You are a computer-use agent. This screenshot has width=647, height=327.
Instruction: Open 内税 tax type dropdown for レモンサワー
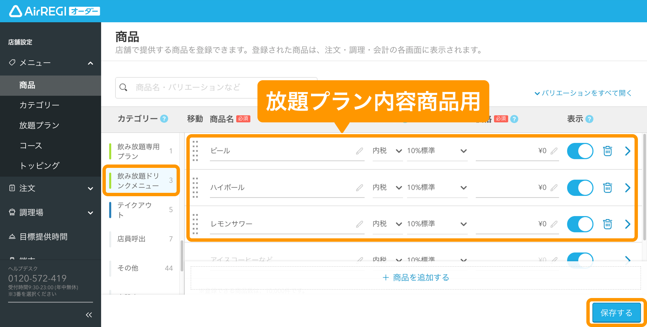[x=388, y=224]
